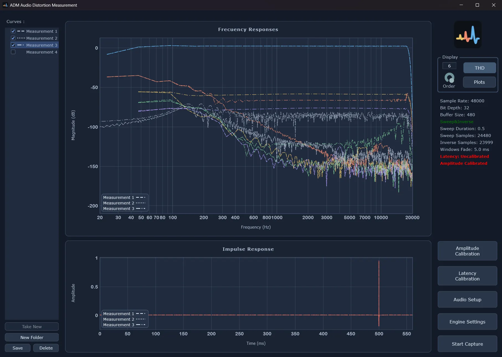Click the app icon in title bar
This screenshot has height=357, width=502.
pos(5,5)
